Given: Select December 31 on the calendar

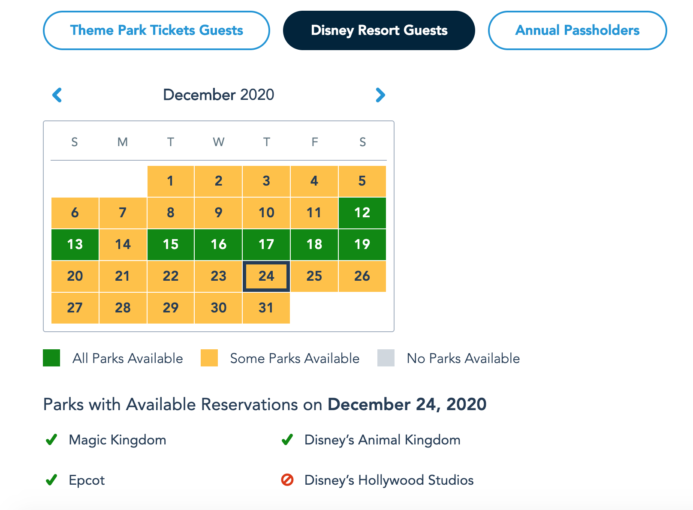Looking at the screenshot, I should (x=266, y=308).
